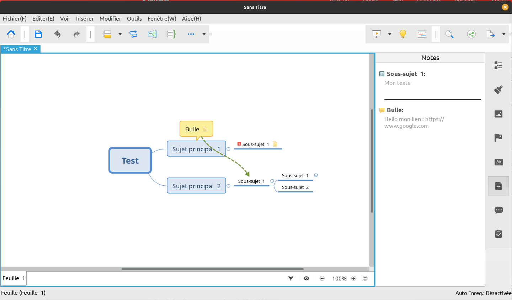Open presentation mode dropdown arrow
This screenshot has height=300, width=512.
point(390,34)
